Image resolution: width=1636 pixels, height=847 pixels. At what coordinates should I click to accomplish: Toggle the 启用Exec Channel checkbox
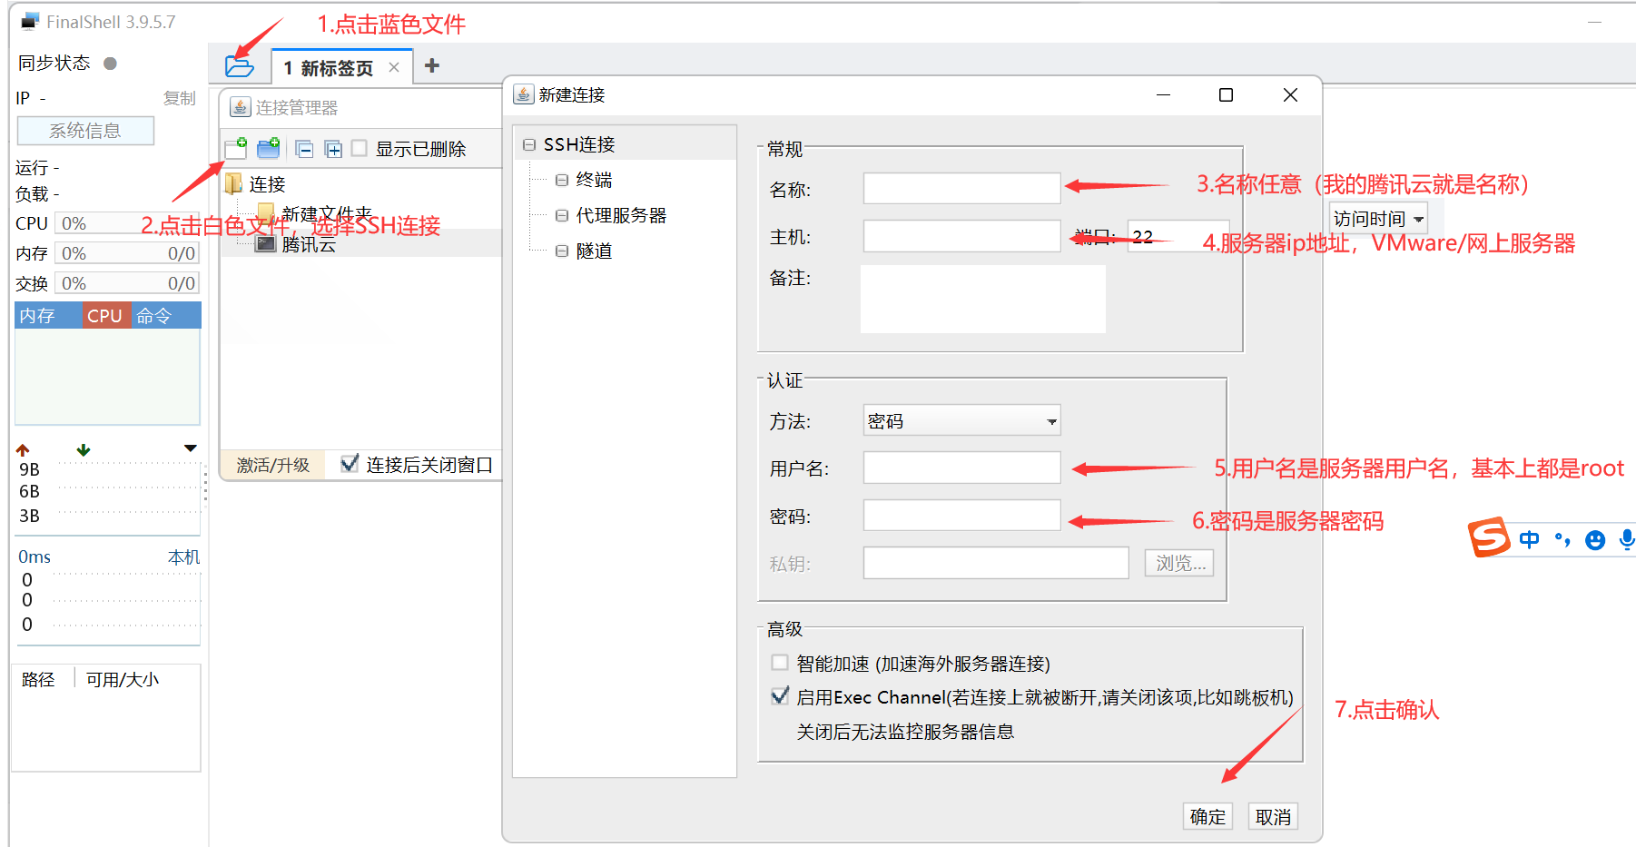tap(780, 696)
